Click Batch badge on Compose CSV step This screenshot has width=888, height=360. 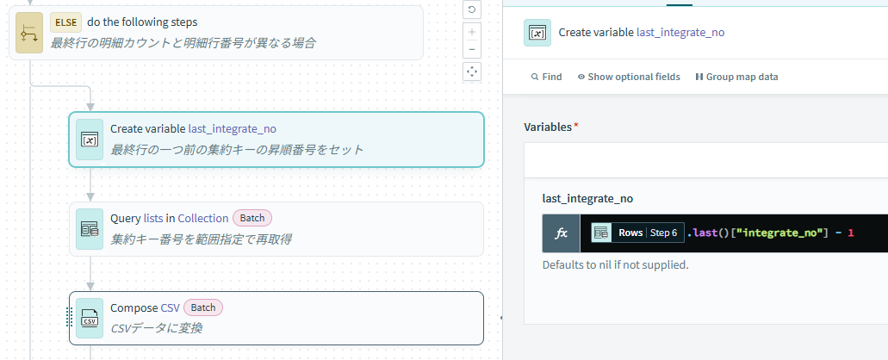202,307
